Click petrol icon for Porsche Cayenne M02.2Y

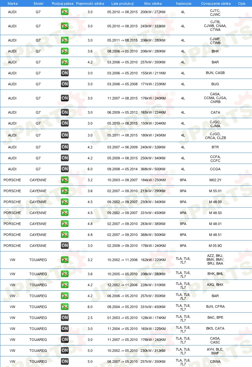point(65,180)
